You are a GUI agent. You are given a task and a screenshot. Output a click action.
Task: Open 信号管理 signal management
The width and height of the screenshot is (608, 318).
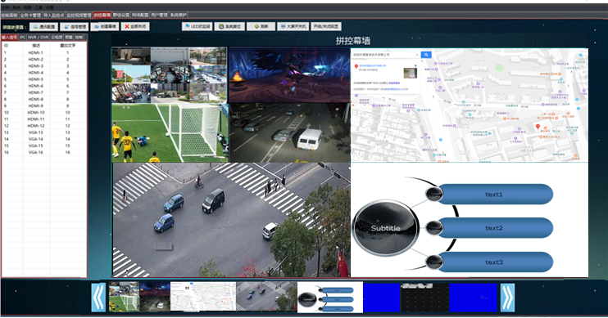[x=75, y=27]
